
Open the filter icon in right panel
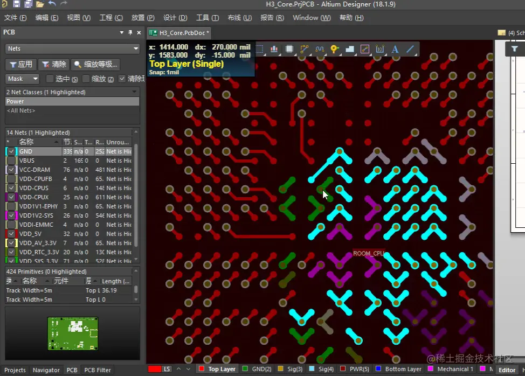(x=515, y=49)
